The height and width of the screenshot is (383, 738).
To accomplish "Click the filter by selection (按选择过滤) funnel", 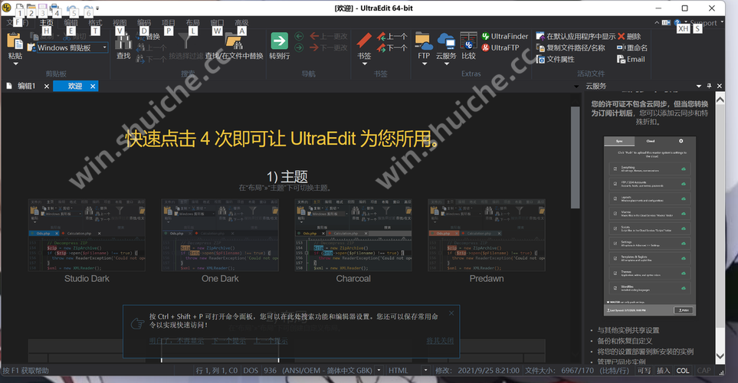I will tap(185, 41).
